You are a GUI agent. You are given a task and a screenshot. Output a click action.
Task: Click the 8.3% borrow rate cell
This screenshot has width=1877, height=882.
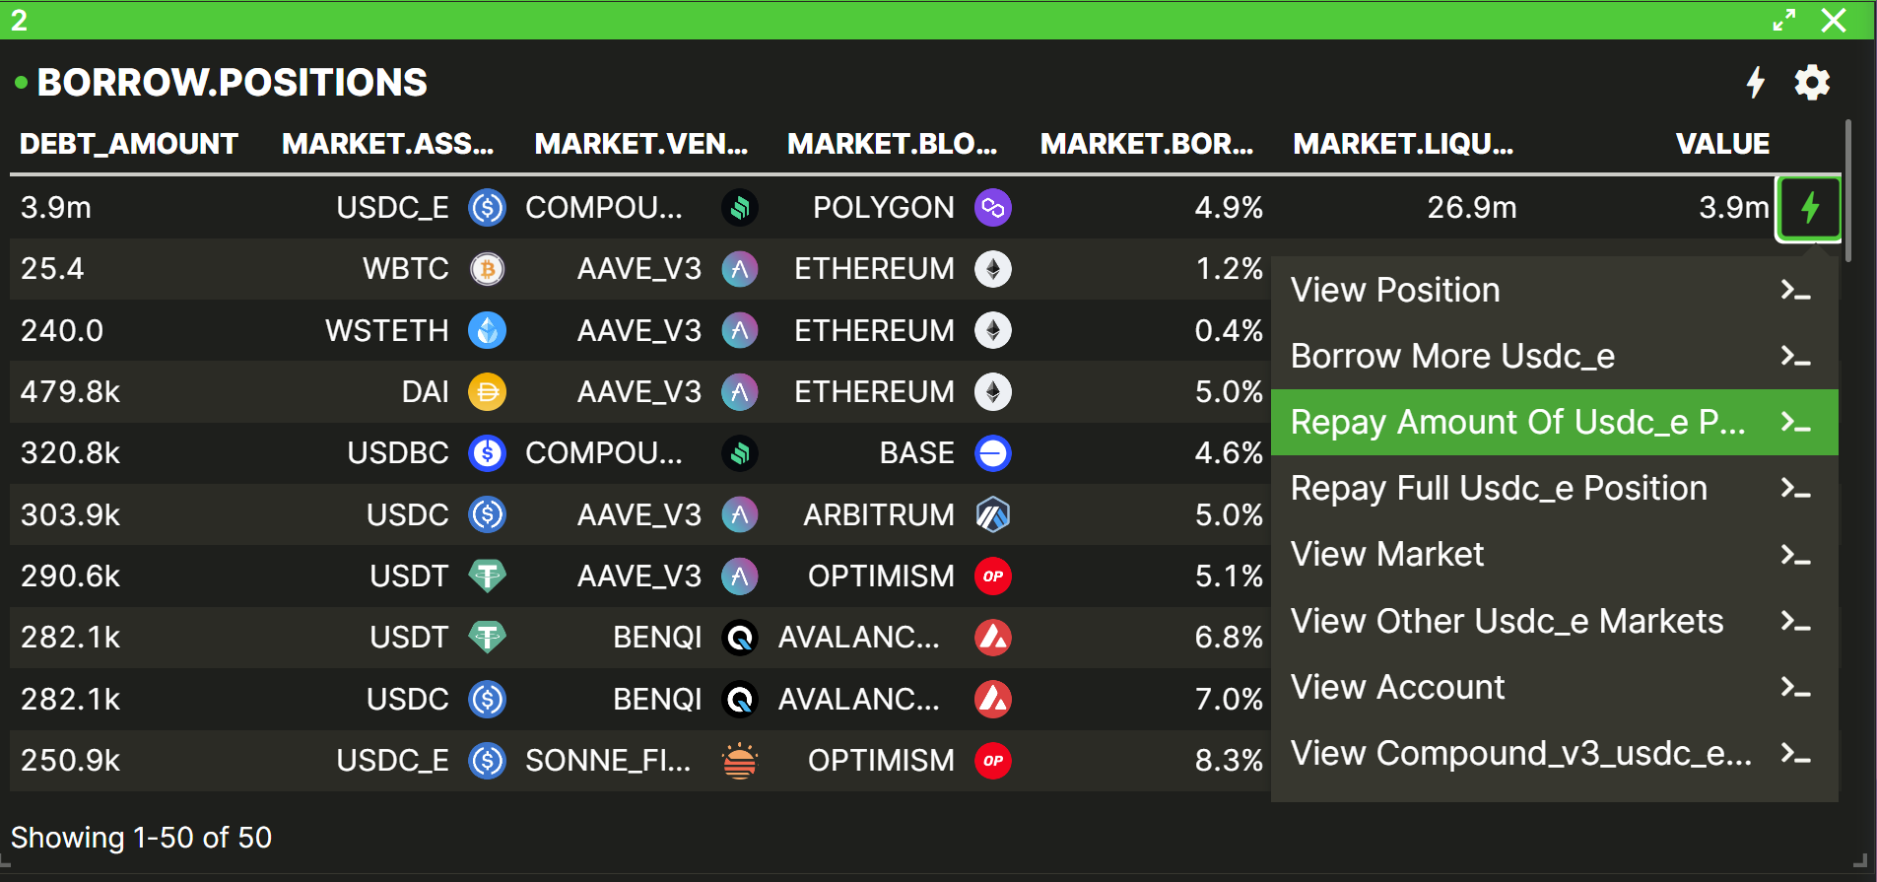[x=1229, y=761]
